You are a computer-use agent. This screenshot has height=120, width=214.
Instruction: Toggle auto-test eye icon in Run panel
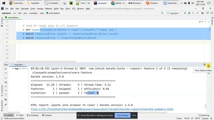pyautogui.click(x=6, y=82)
